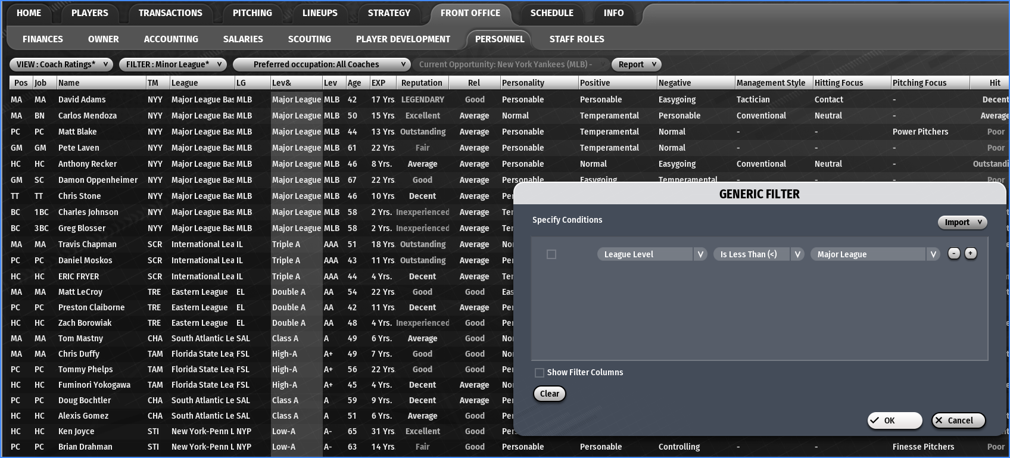Viewport: 1010px width, 458px height.
Task: Select Tommy Phelps in the list
Action: (86, 369)
